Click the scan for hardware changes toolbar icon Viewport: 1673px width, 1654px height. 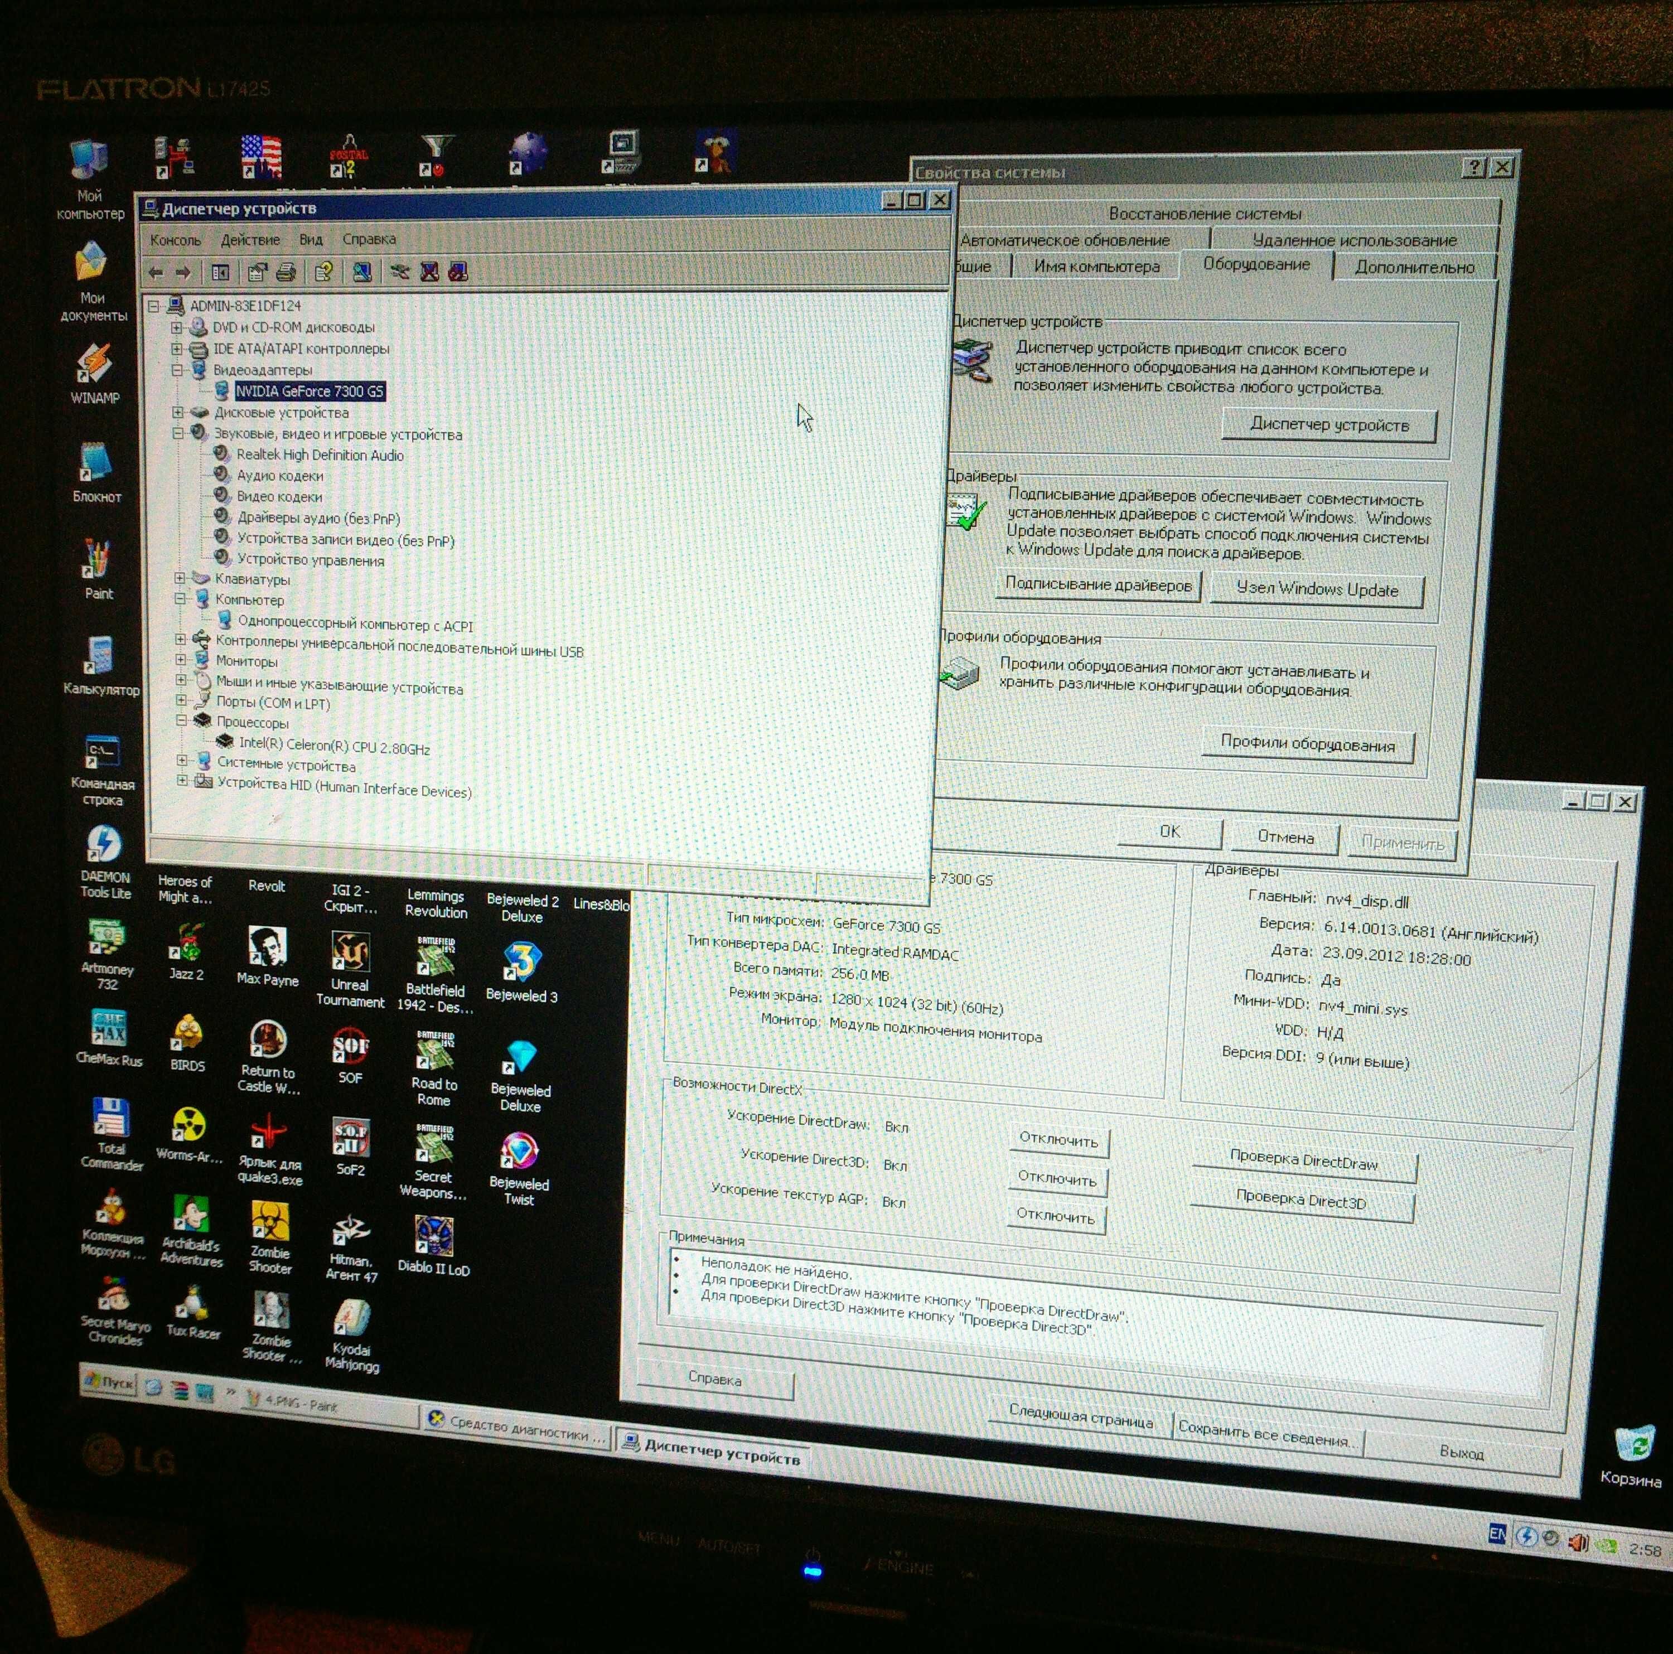pyautogui.click(x=362, y=273)
